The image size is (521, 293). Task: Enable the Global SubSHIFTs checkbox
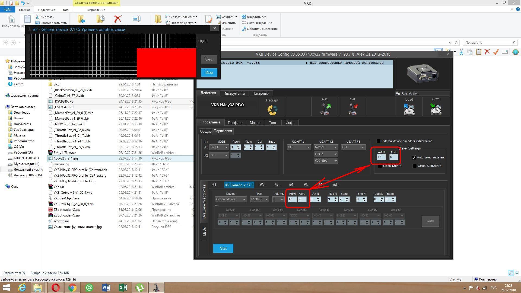(415, 166)
